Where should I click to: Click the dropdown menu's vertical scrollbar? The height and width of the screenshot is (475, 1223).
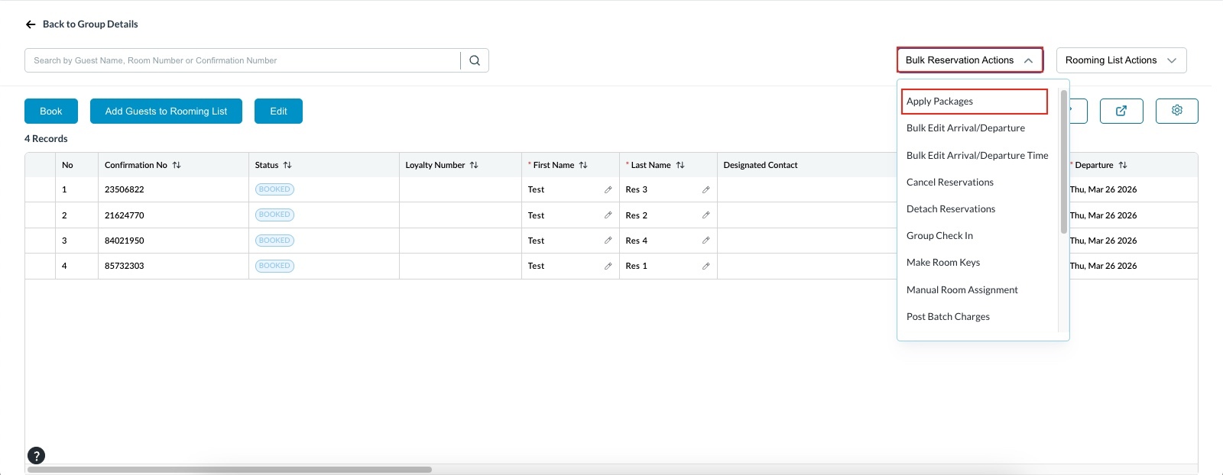[1063, 162]
